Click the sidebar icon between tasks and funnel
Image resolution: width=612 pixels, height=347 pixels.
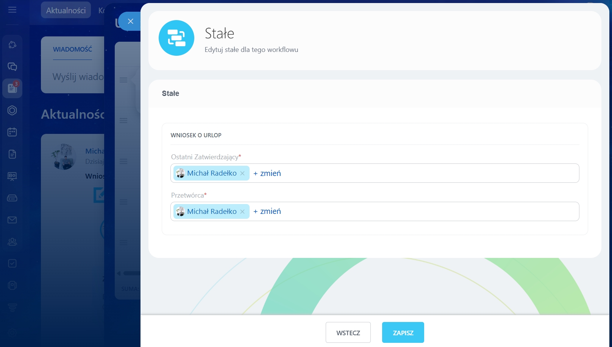12,286
